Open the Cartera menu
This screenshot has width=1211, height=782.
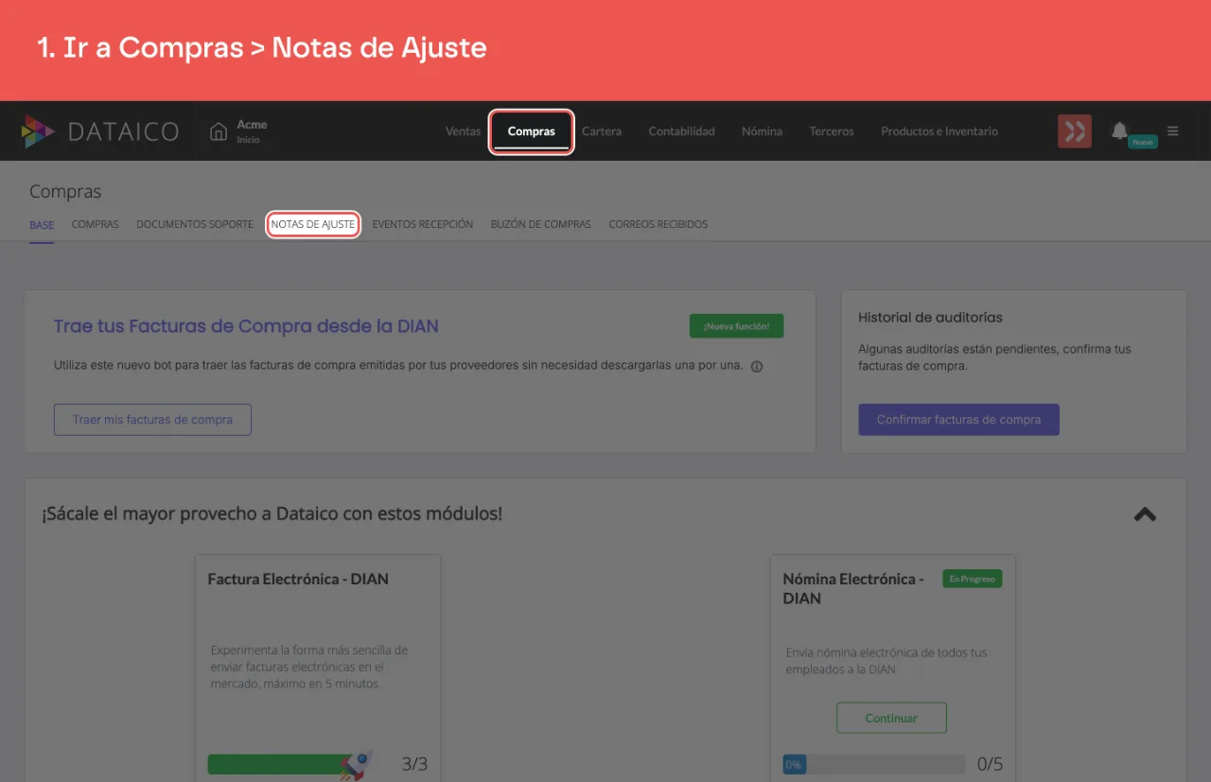tap(602, 131)
